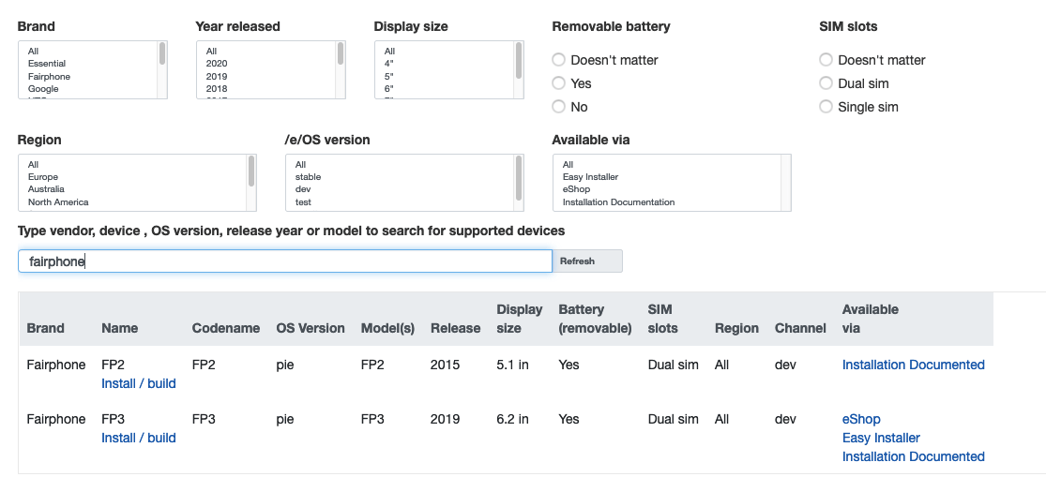This screenshot has width=1046, height=492.
Task: Click the Refresh button
Action: point(587,261)
